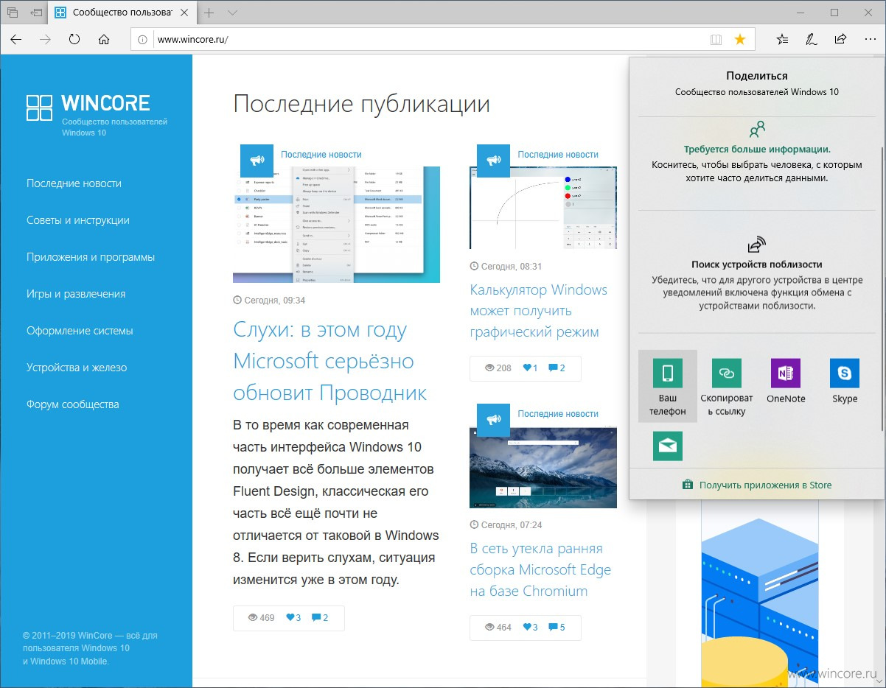The image size is (886, 688).
Task: Click Последние новости tag above Edge Chromium article
Action: (x=558, y=413)
